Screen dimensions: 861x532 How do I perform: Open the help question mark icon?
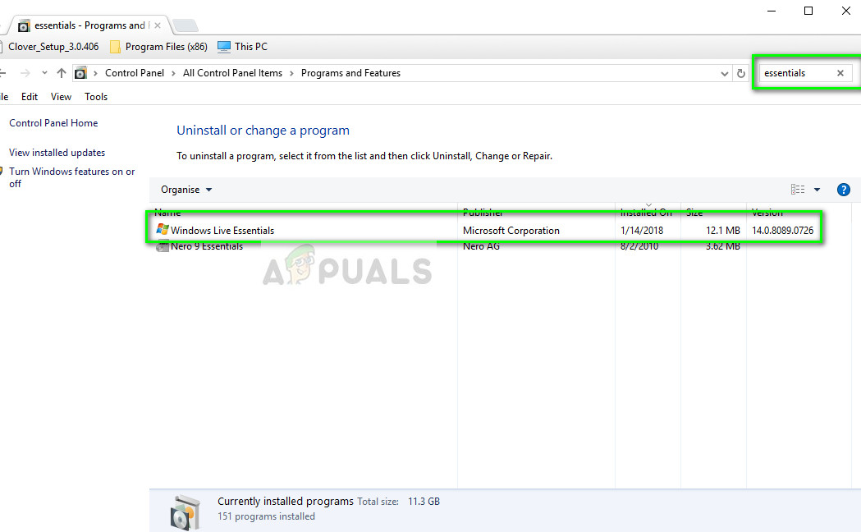tap(844, 190)
